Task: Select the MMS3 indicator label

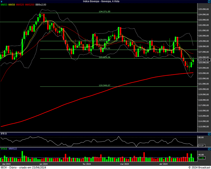Action: click(4, 5)
